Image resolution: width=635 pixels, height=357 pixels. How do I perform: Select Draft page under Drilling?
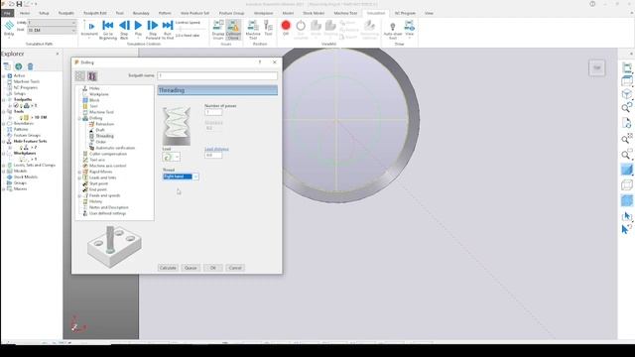[100, 130]
